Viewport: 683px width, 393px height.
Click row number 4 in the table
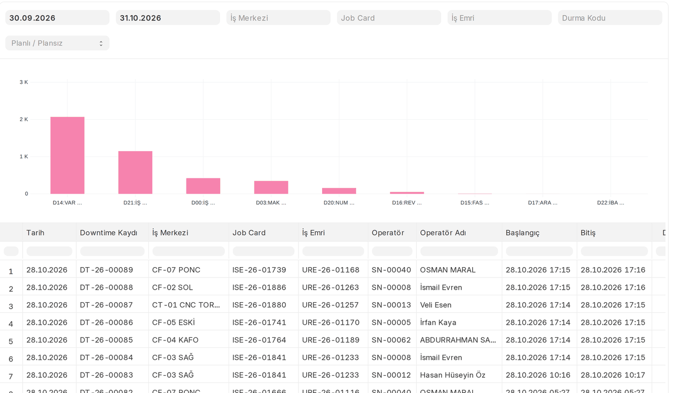[11, 324]
